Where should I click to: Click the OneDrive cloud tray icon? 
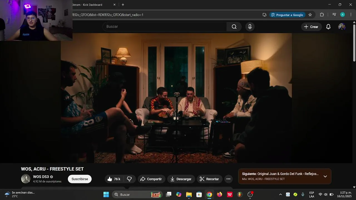pos(288,194)
